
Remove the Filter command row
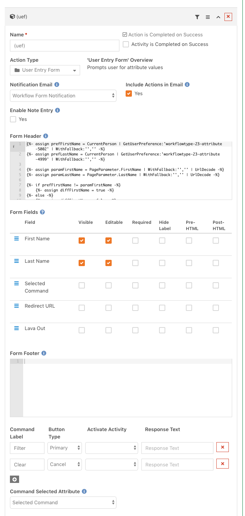pos(223,447)
